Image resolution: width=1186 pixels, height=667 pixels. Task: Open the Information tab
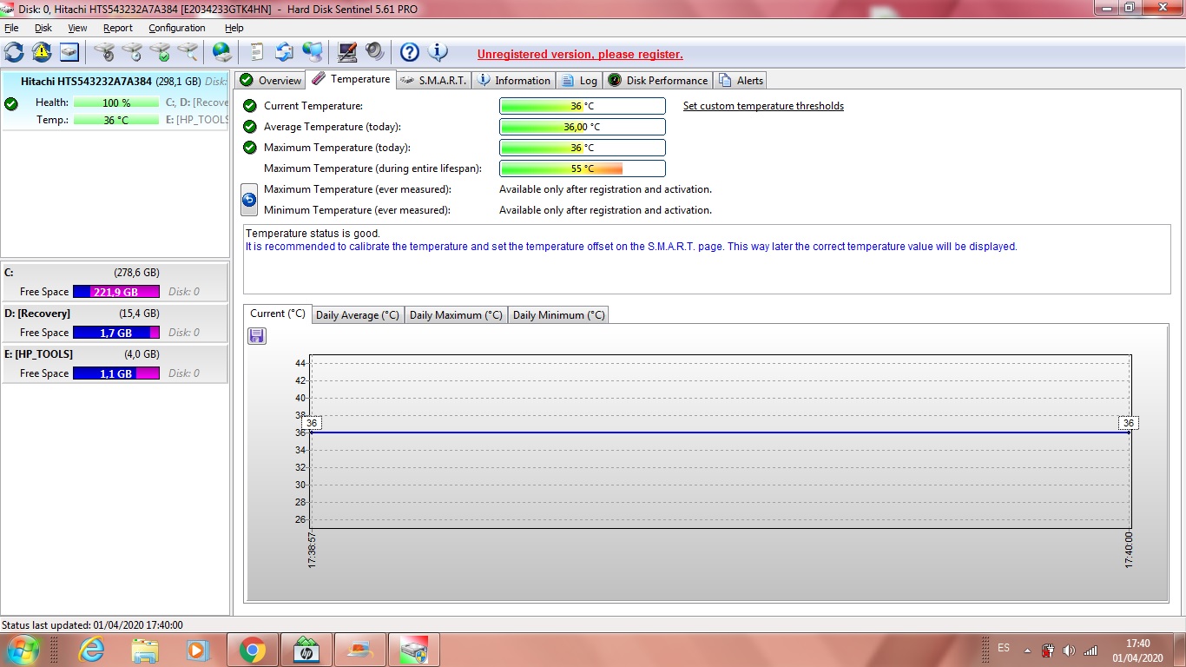[513, 80]
